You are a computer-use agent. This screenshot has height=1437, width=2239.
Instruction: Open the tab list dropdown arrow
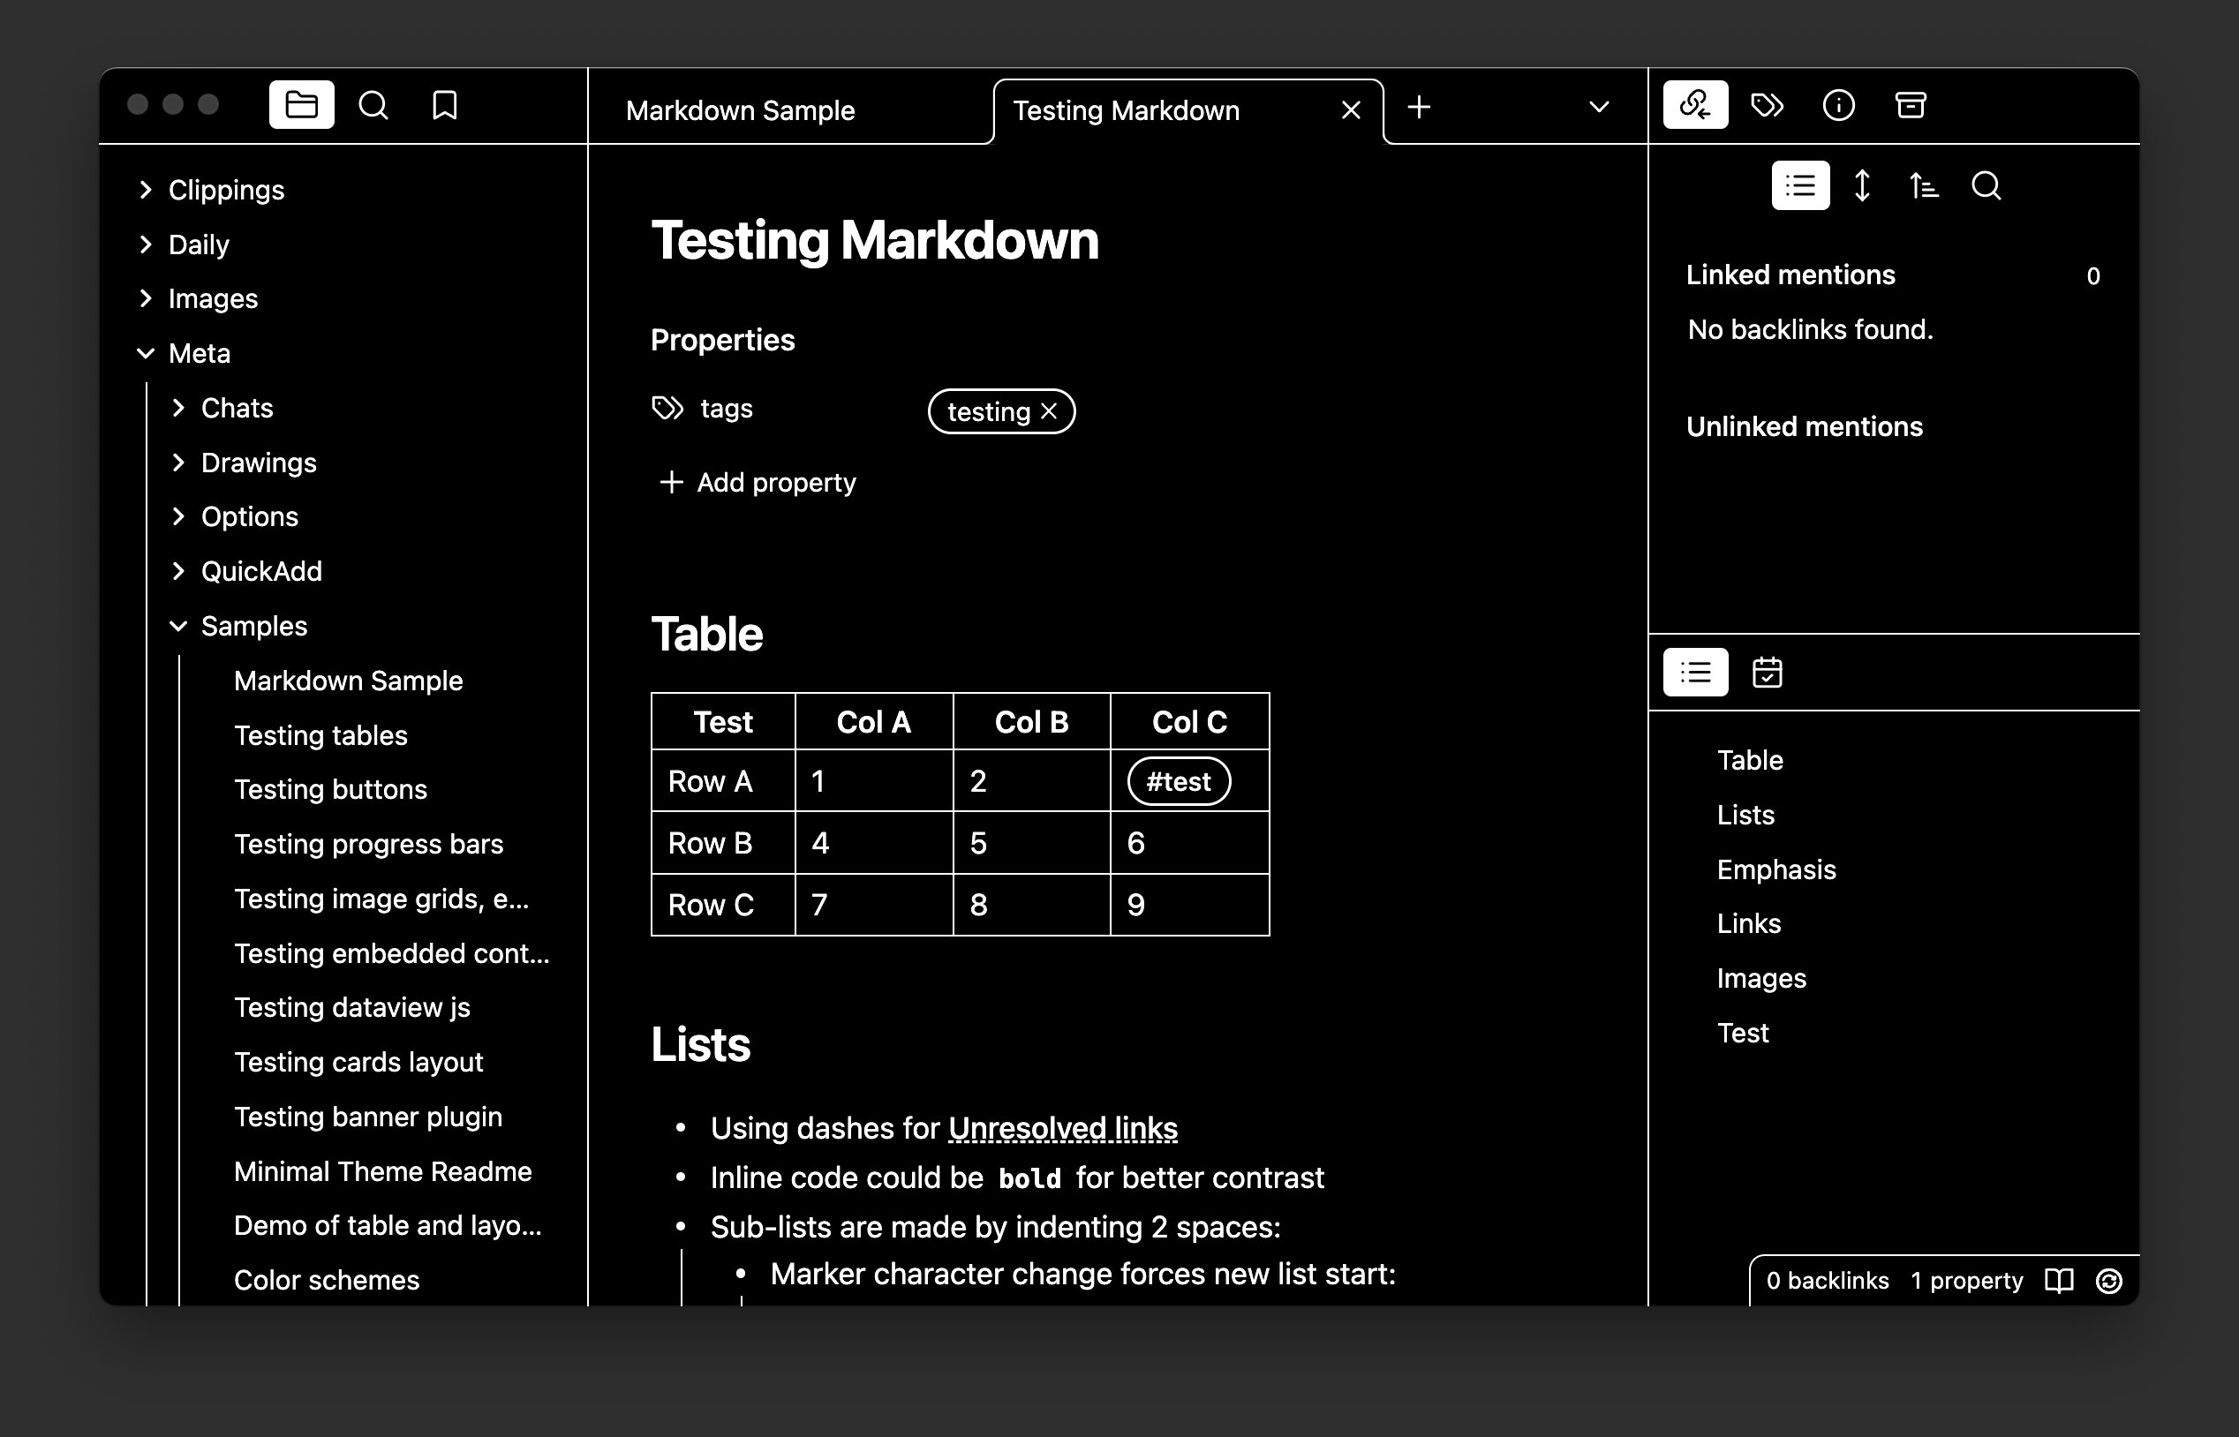click(1599, 108)
